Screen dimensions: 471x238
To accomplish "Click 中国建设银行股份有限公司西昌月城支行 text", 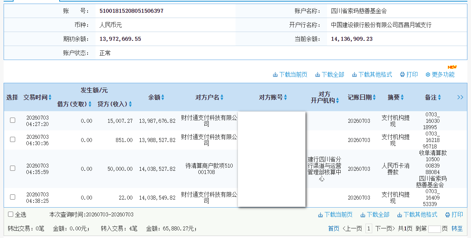I will click(x=381, y=25).
